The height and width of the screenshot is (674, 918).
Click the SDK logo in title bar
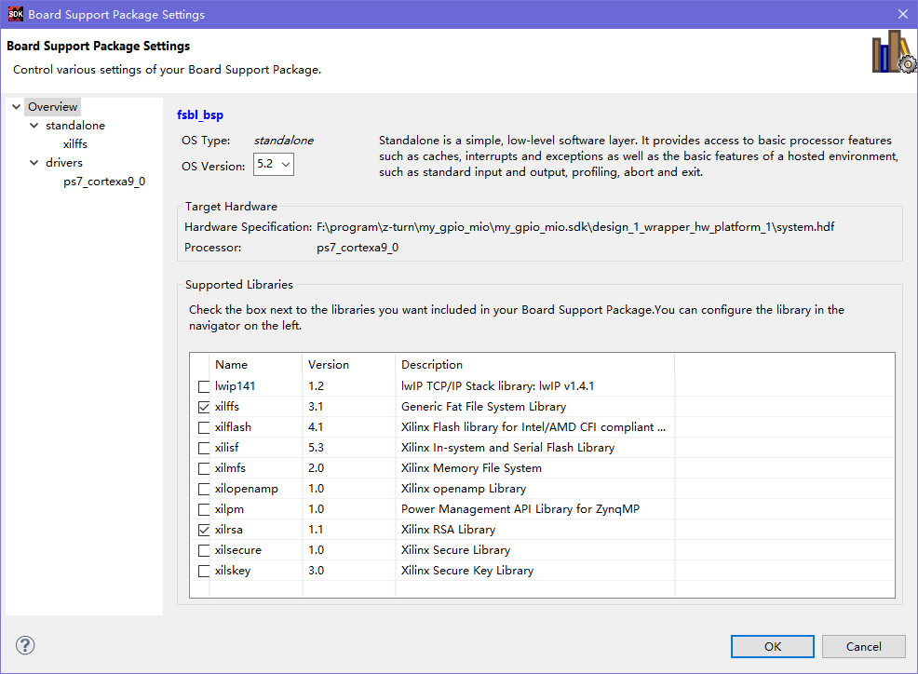tap(16, 14)
